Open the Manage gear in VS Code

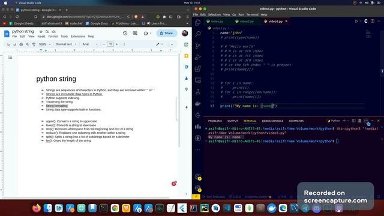click(197, 188)
